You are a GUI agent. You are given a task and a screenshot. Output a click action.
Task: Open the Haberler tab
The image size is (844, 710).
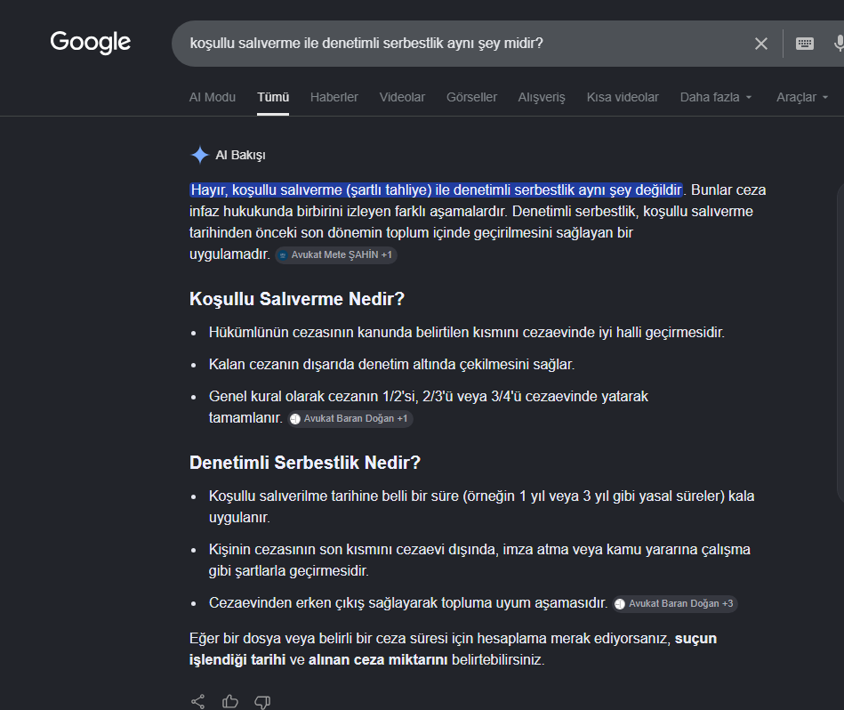point(334,98)
